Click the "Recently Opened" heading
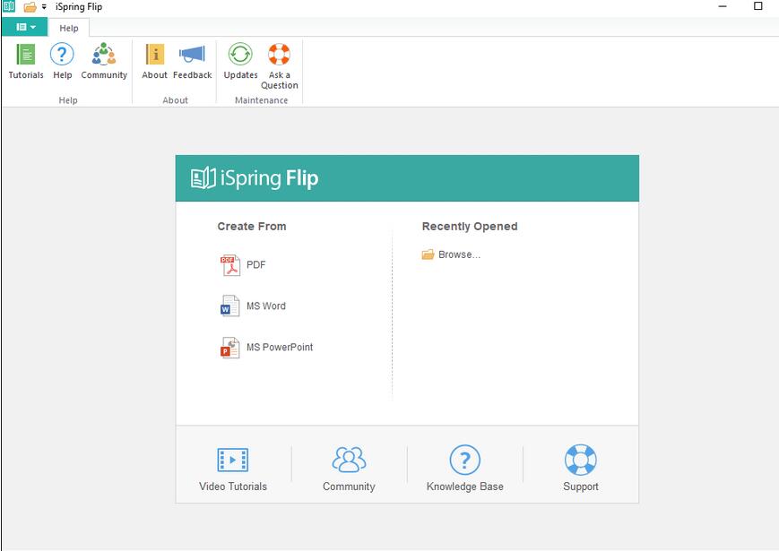Image resolution: width=779 pixels, height=551 pixels. [470, 227]
